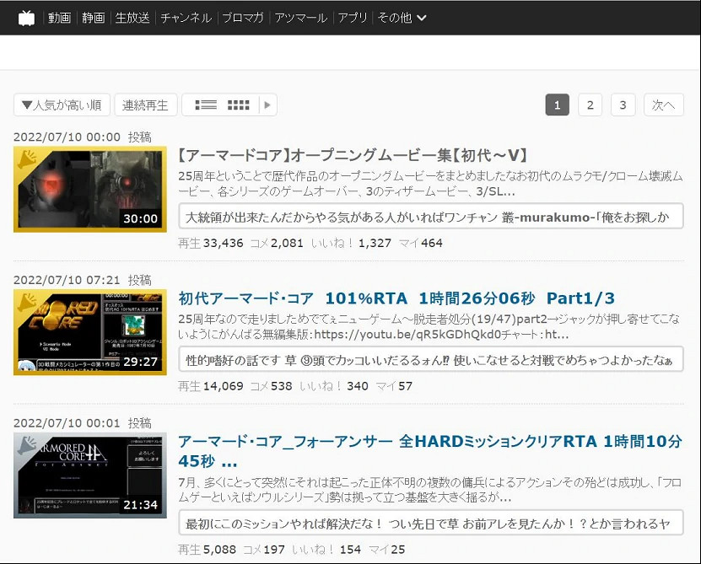Expand the extra view options arrow
The image size is (701, 564).
pos(266,104)
